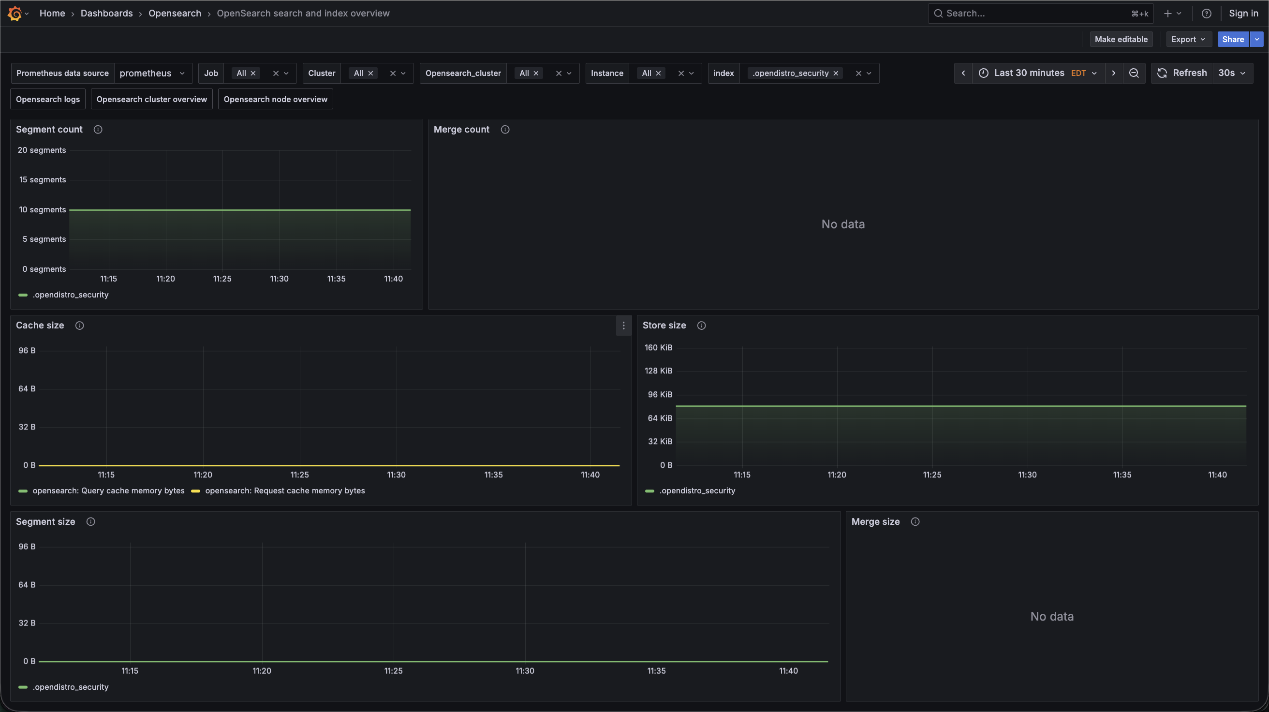The image size is (1269, 712).
Task: Open Opensearch logs dashboard link
Action: point(48,99)
